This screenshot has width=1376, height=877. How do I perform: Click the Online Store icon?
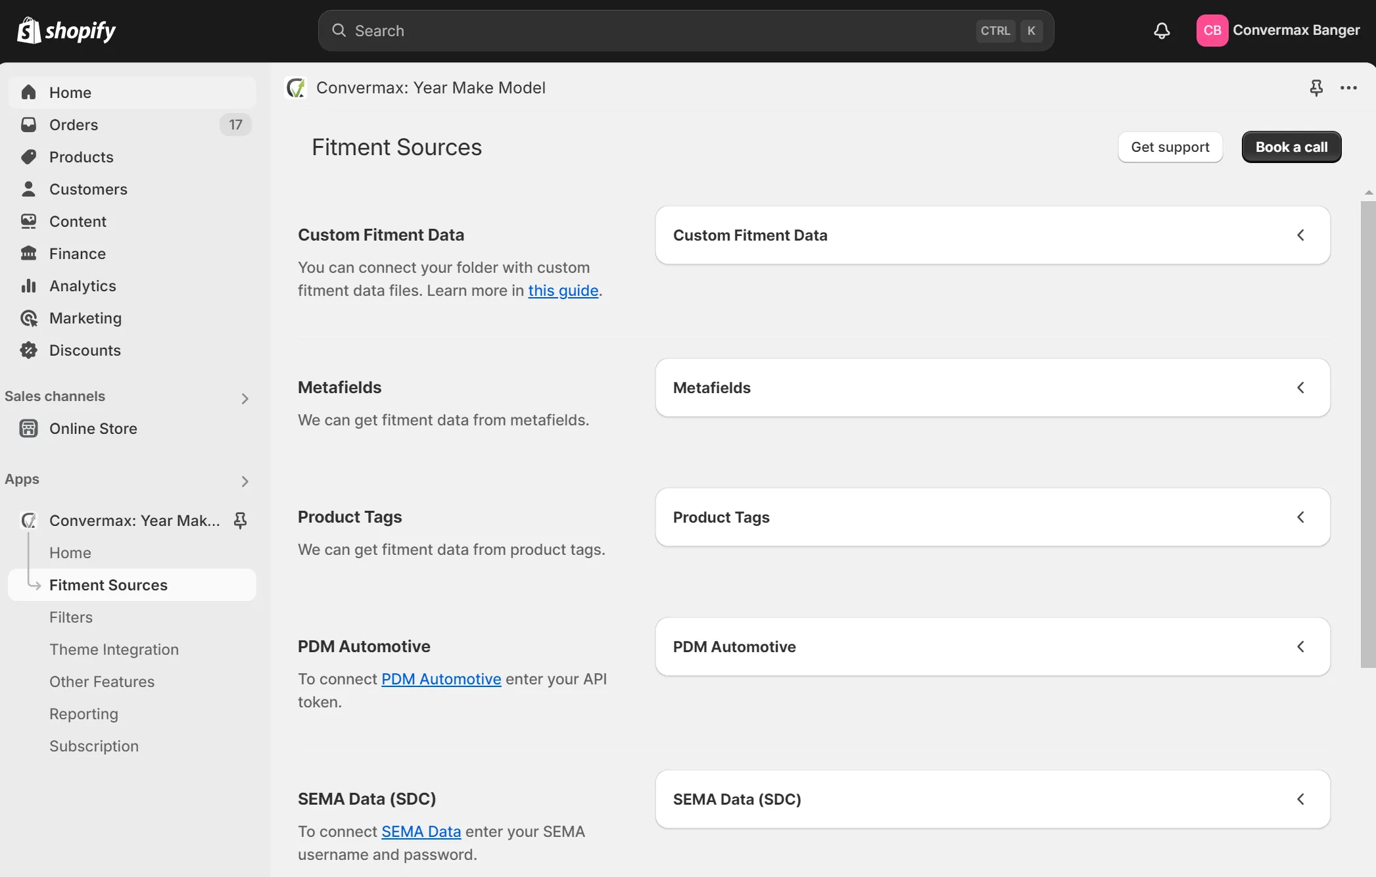pos(28,428)
